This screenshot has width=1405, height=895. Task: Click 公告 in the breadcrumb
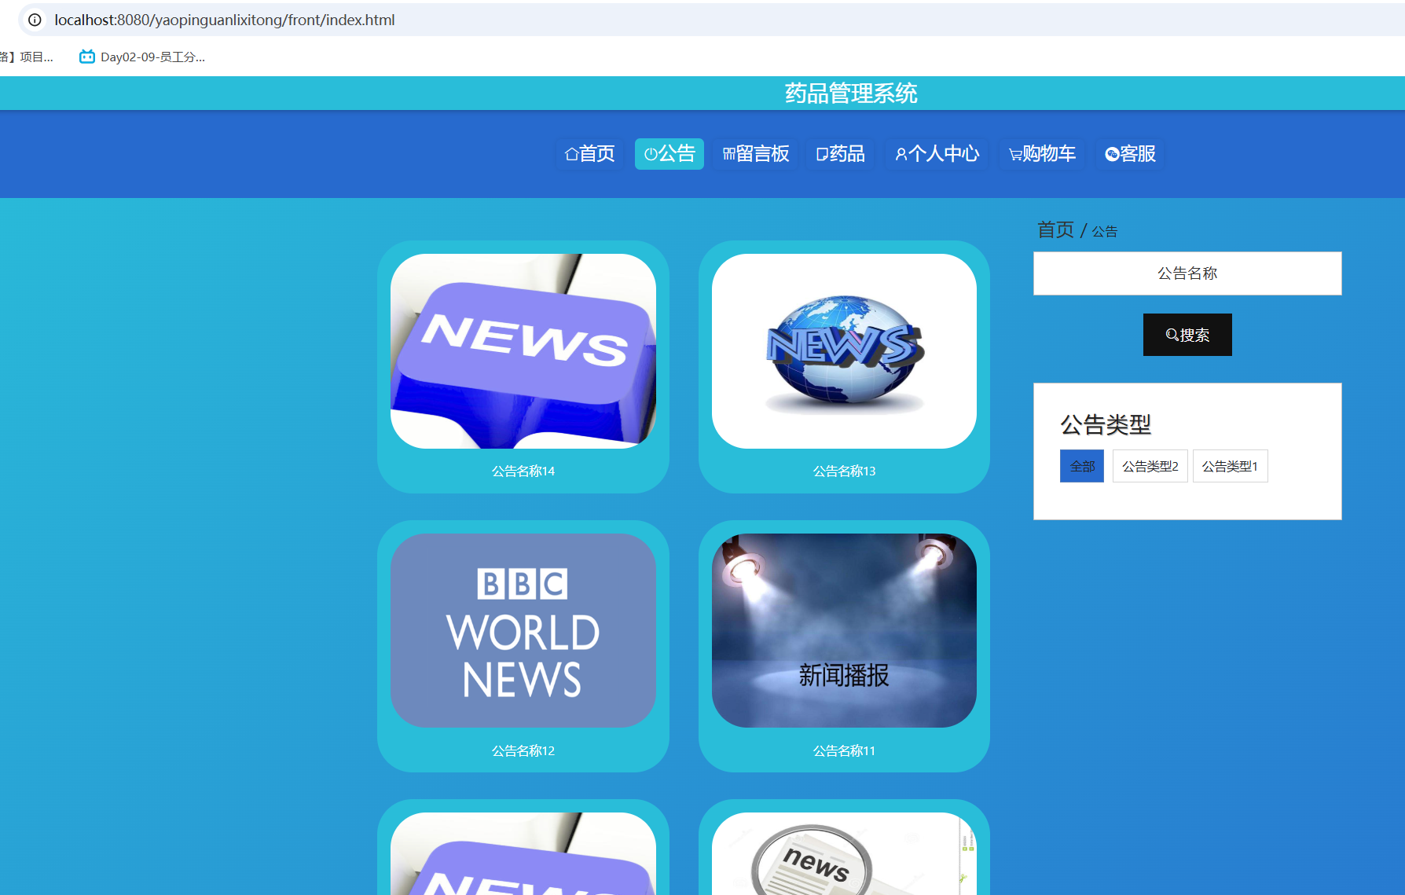(x=1104, y=232)
